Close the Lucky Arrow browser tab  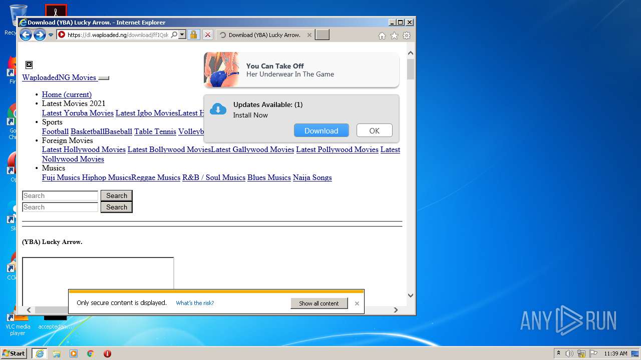pos(309,35)
